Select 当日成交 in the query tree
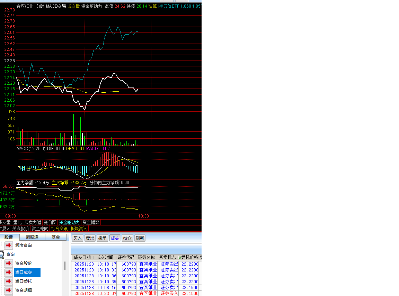 (27, 272)
